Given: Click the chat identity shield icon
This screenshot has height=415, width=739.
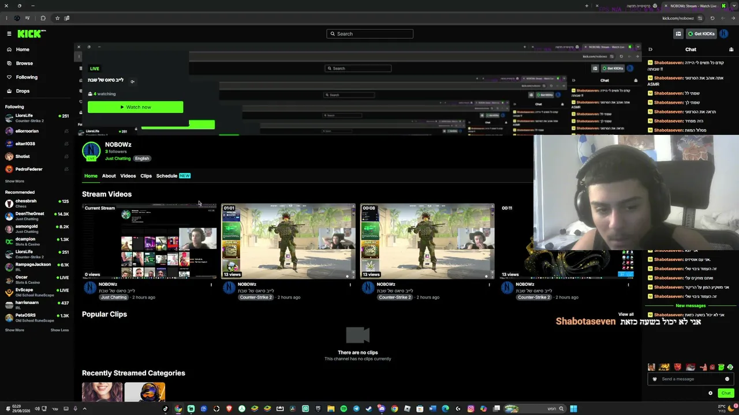Looking at the screenshot, I should coord(655,379).
